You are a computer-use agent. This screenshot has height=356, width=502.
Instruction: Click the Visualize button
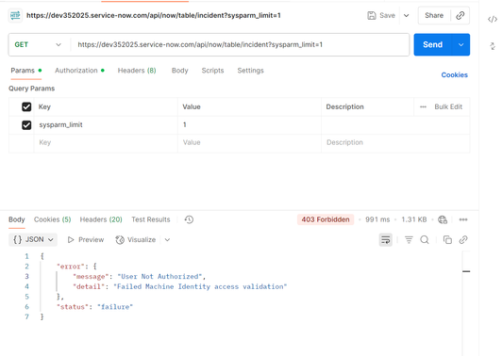pos(136,239)
